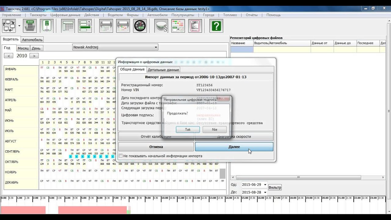Viewport: 391px width, 220px height.
Task: Go to next year with right arrow
Action: [x=34, y=56]
